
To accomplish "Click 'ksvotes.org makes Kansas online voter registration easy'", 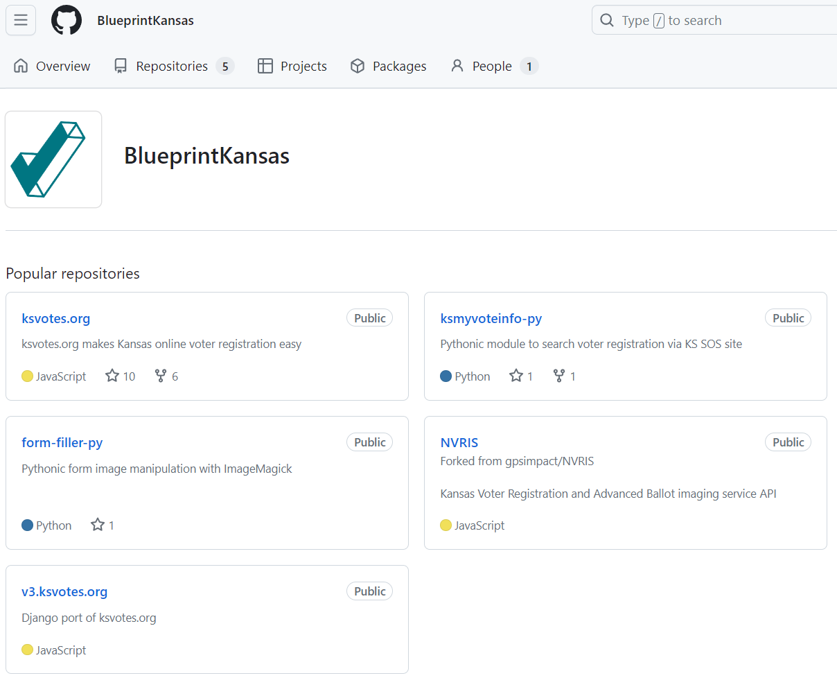I will (x=161, y=345).
